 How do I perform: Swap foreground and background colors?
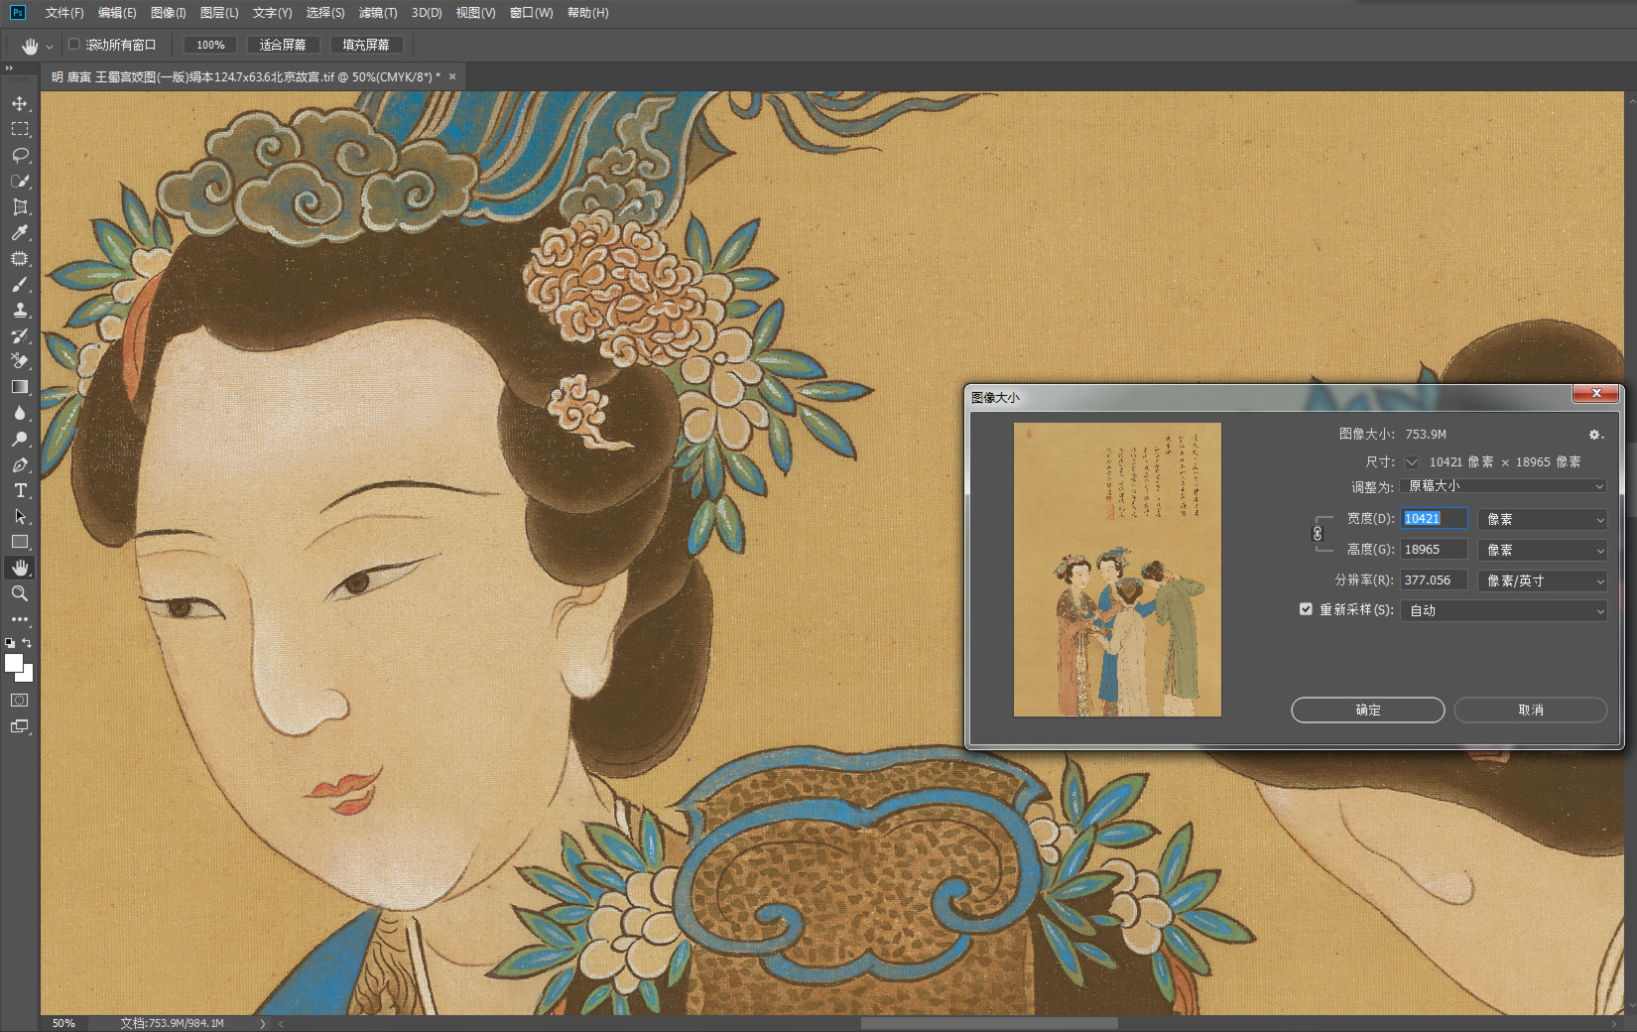coord(27,643)
